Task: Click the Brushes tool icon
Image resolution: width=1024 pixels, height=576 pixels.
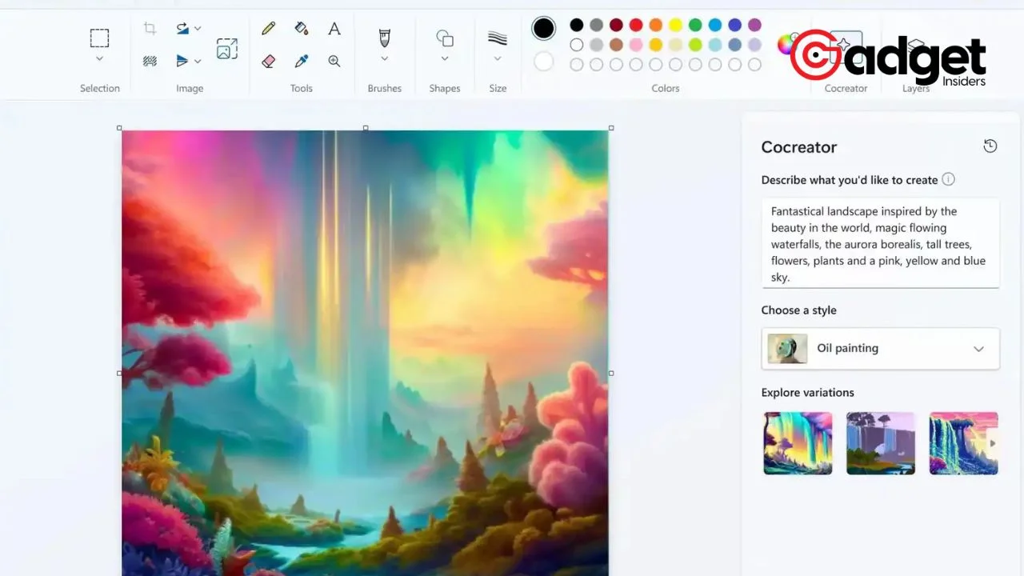Action: click(384, 38)
